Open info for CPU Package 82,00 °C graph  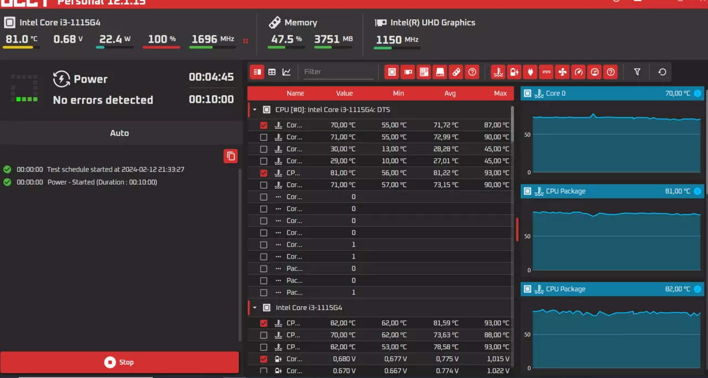click(697, 289)
